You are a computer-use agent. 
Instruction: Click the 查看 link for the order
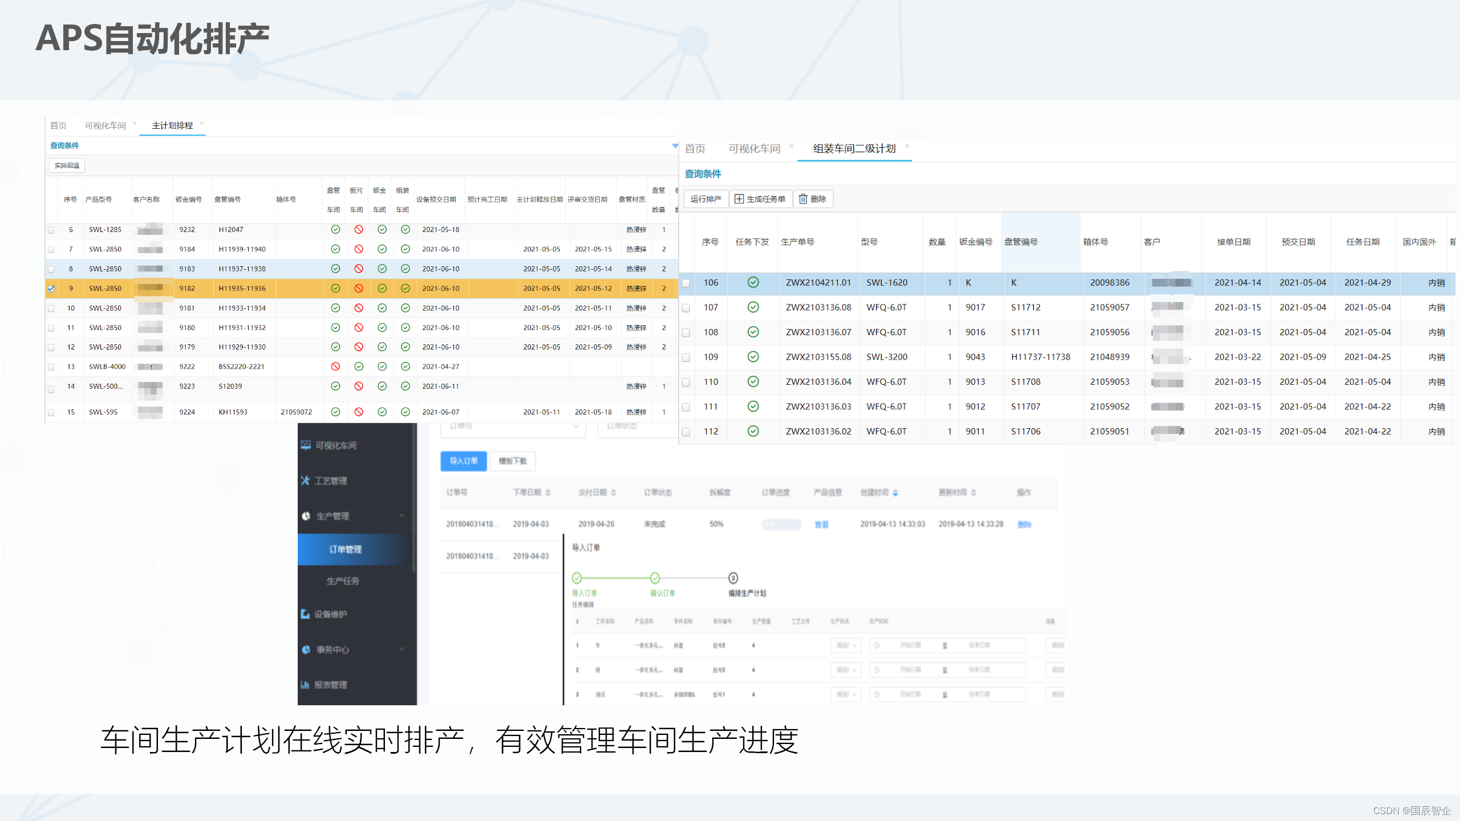click(821, 524)
